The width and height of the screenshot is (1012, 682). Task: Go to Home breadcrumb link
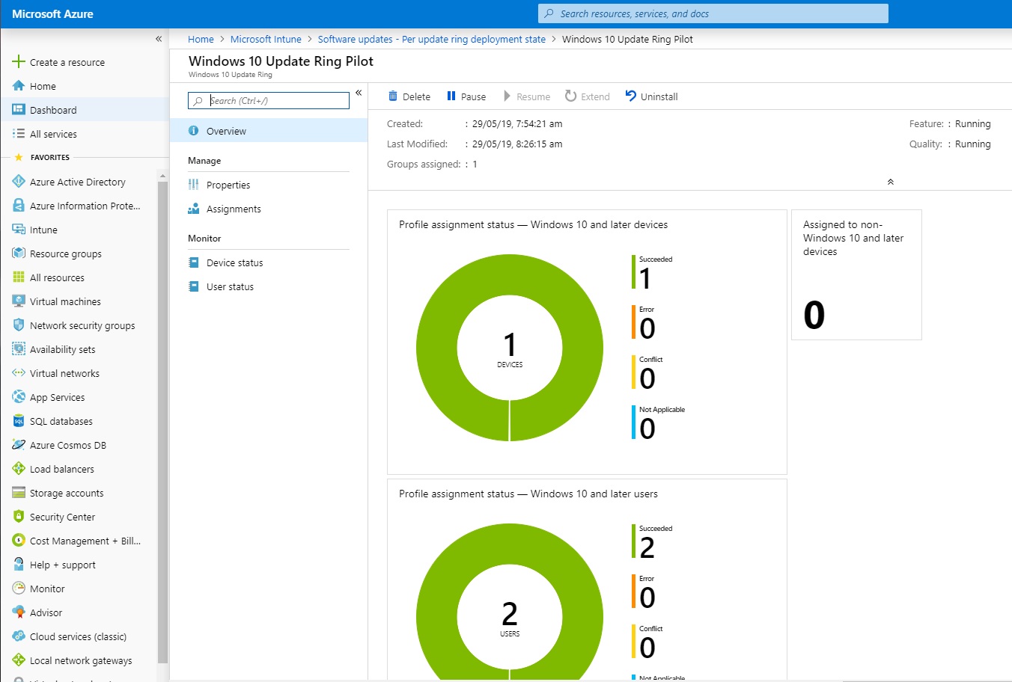[x=201, y=39]
